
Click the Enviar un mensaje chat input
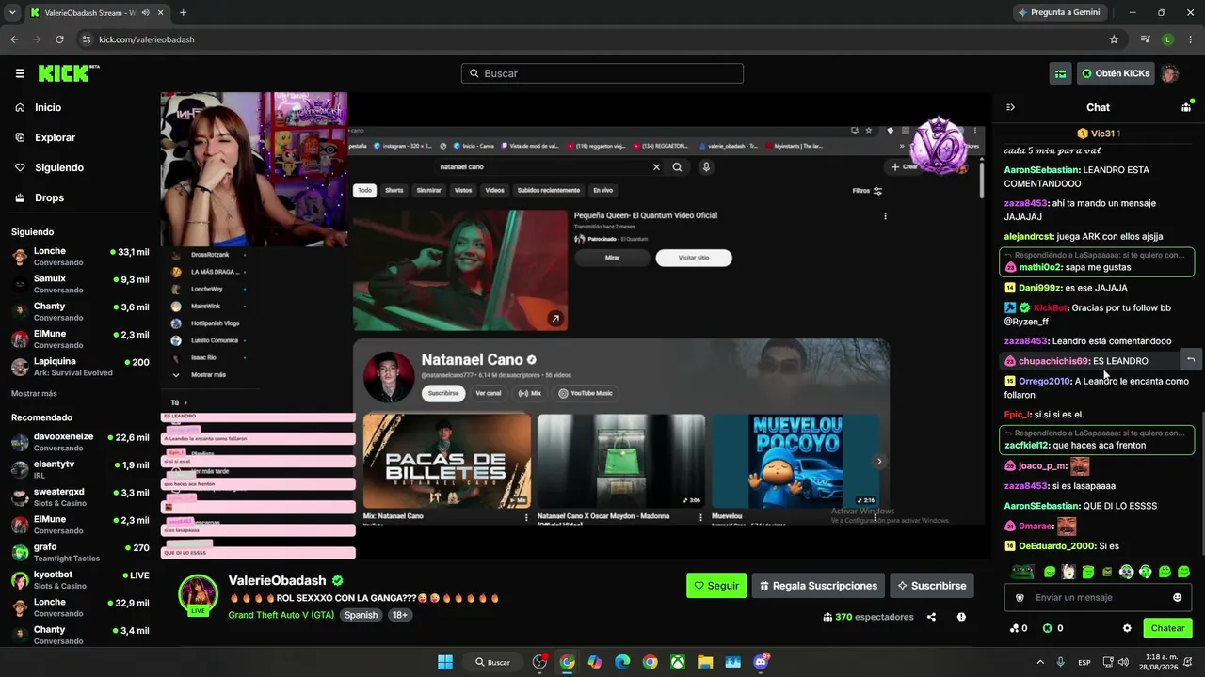tap(1098, 597)
